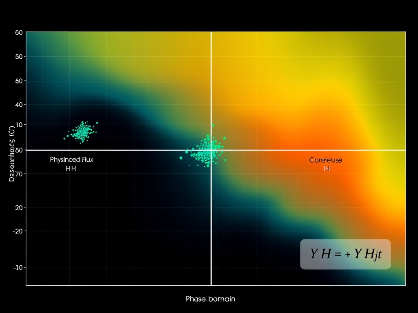Click the Y H = + Y Hjt equation box
This screenshot has height=313, width=418.
coord(345,254)
